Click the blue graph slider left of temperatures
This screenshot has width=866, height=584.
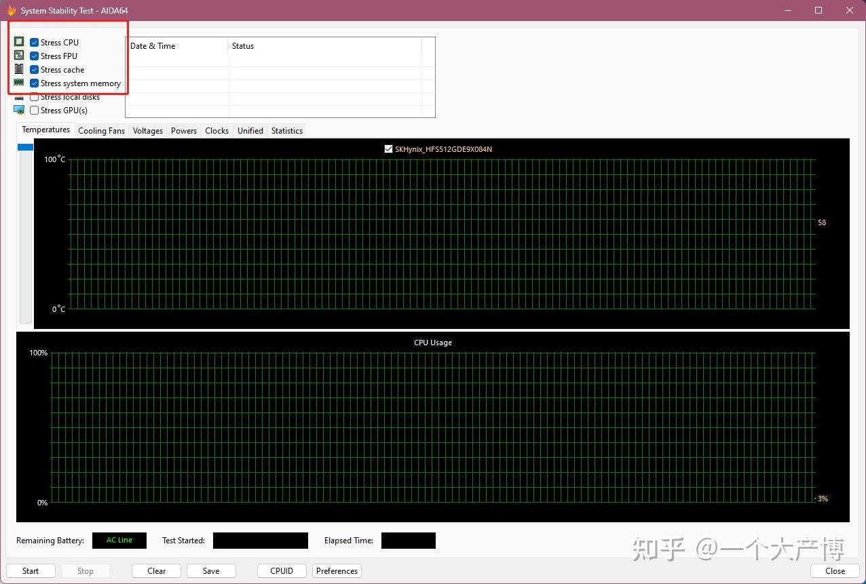coord(25,147)
